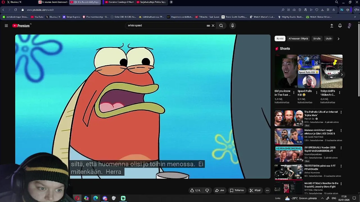360x202 pixels.
Task: Select the Kaikki filter chip
Action: point(280,38)
